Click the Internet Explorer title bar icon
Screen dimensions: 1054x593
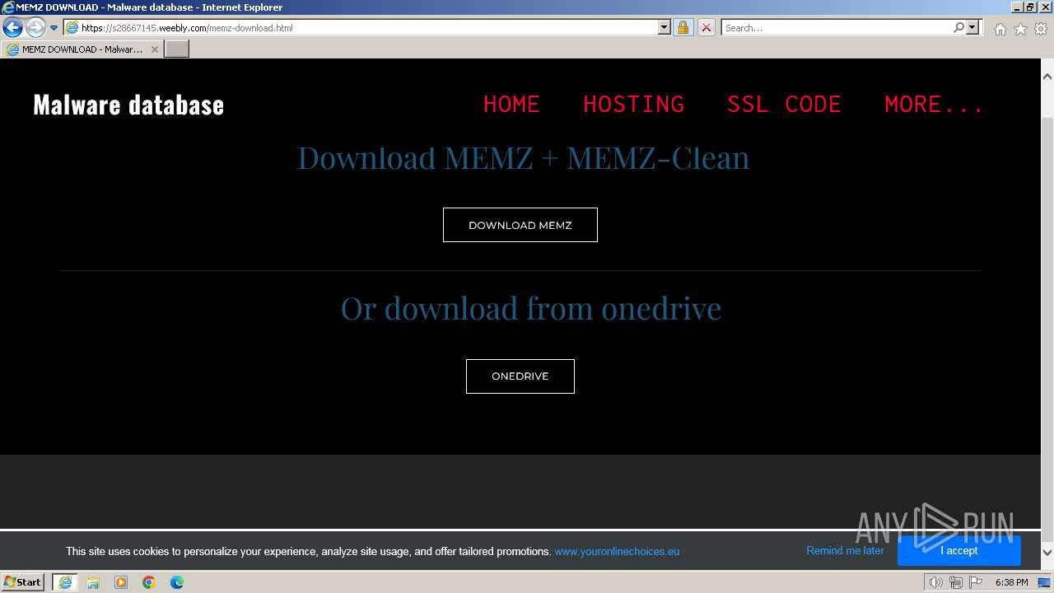pyautogui.click(x=8, y=7)
